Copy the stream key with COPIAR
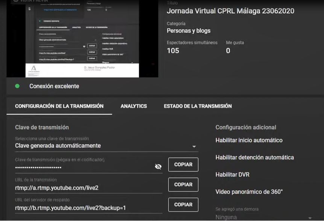Screen dimensions: 324x221 tap(183, 165)
